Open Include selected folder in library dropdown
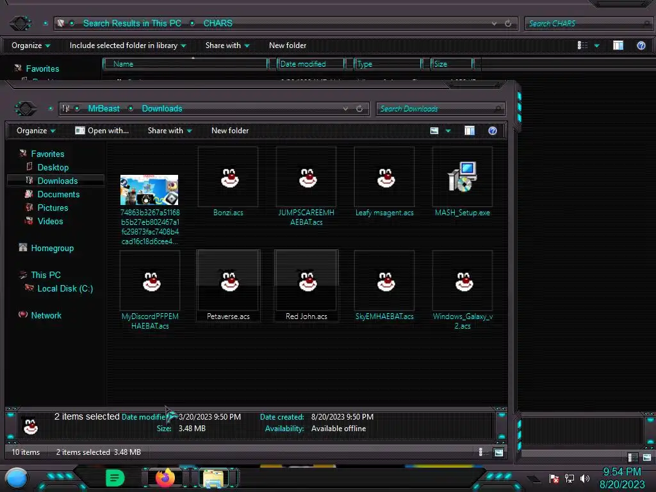 (x=128, y=45)
